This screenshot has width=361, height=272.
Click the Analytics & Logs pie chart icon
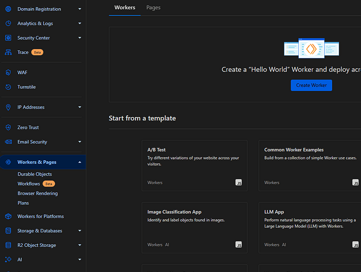8,23
